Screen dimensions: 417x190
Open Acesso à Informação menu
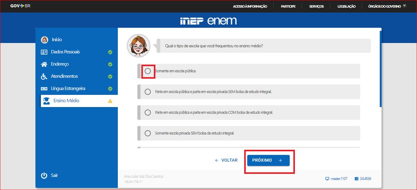[x=250, y=6]
